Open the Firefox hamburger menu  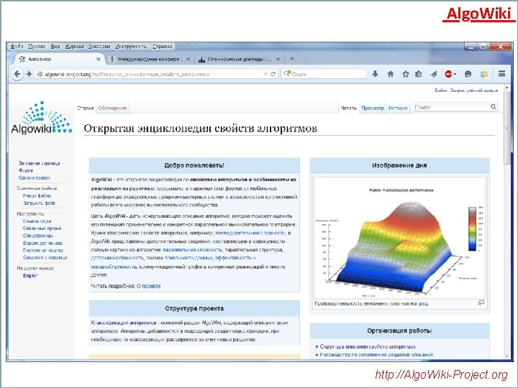click(x=502, y=74)
